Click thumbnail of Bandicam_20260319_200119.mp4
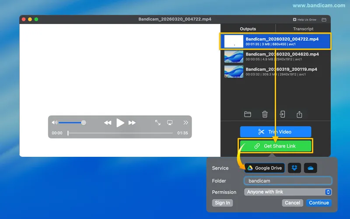 click(x=234, y=71)
